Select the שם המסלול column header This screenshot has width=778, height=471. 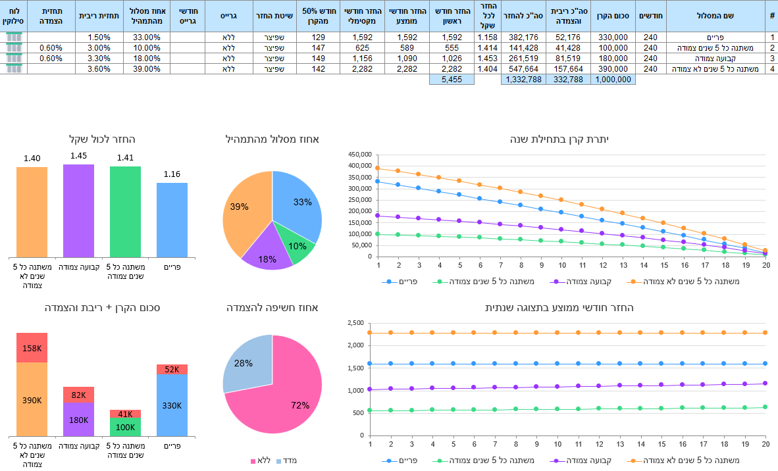click(715, 16)
